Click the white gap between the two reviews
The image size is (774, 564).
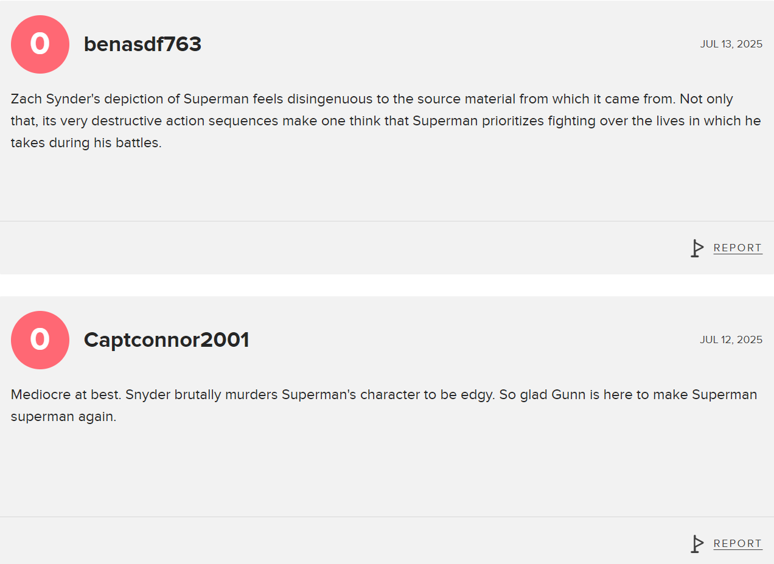pos(387,285)
